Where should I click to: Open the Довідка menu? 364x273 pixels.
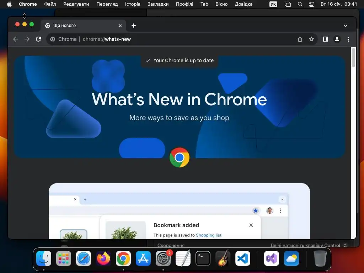tap(243, 4)
